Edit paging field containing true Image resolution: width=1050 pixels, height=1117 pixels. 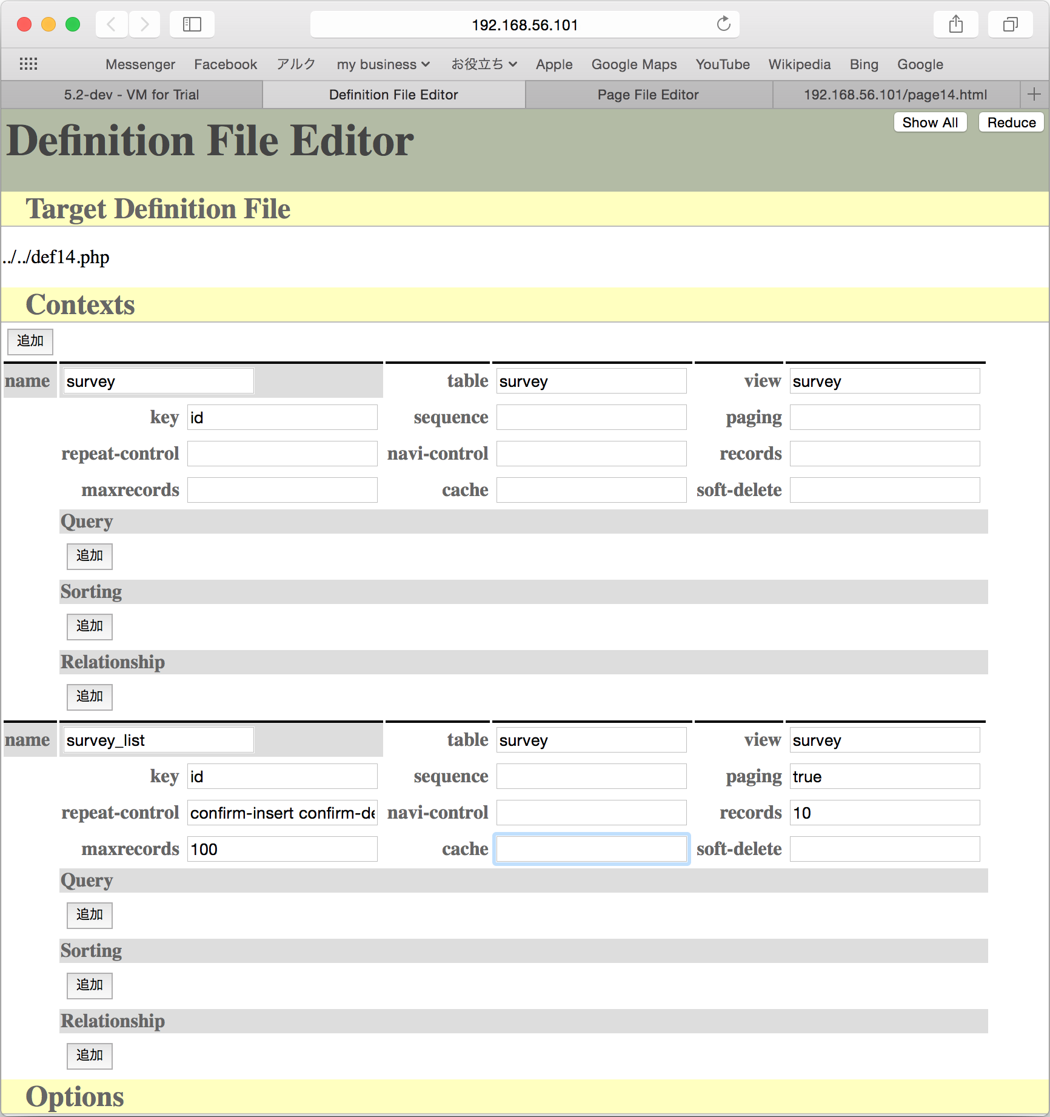point(884,777)
